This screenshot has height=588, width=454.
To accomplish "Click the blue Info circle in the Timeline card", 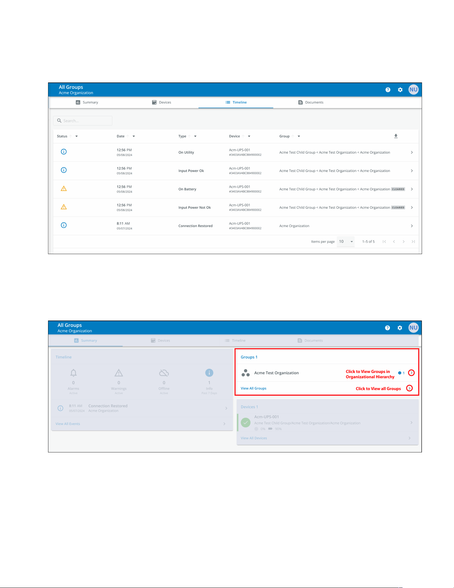I will pyautogui.click(x=209, y=373).
